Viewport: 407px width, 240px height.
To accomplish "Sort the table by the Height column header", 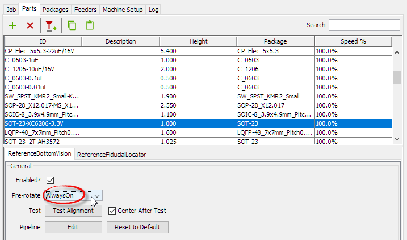I will pos(198,41).
